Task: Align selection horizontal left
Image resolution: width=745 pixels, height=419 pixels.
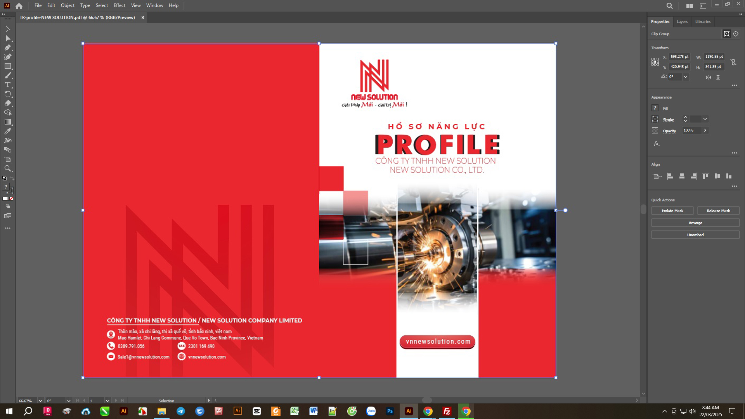Action: tap(670, 177)
